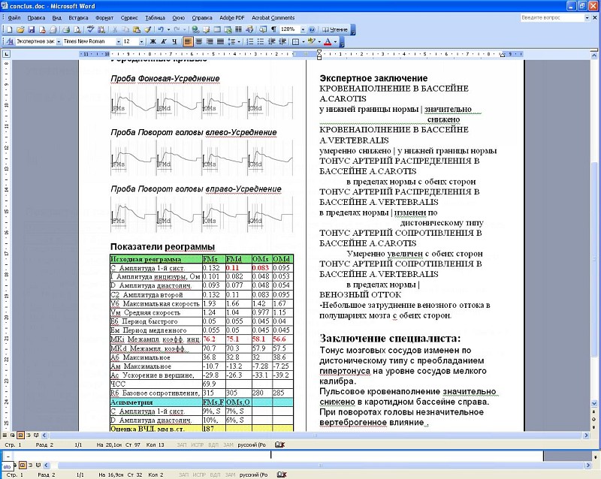Image resolution: width=601 pixels, height=479 pixels.
Task: Open the Times New Roman font dropdown
Action: pos(119,41)
